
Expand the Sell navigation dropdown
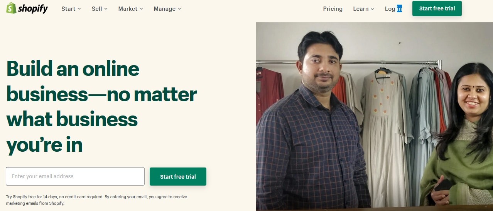coord(100,8)
